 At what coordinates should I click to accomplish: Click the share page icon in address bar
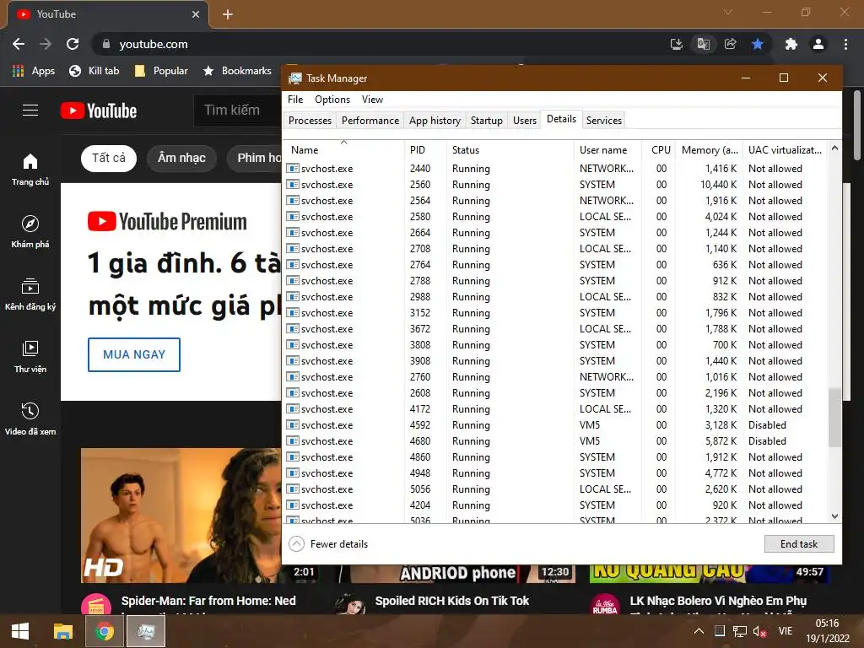coord(730,44)
